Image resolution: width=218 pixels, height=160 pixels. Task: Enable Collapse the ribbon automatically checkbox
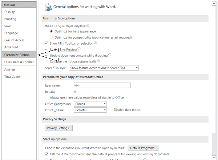point(47,61)
